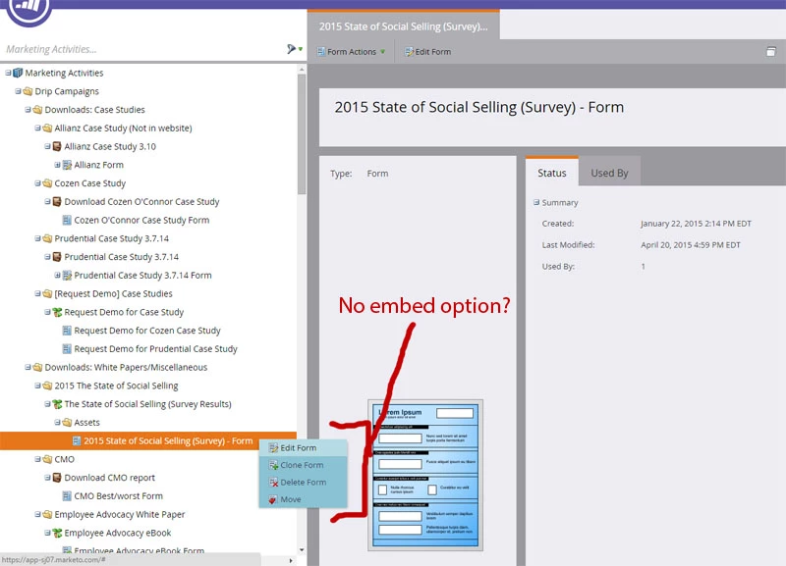Click the Request Demo for Prudential form icon
The image size is (786, 566).
point(67,349)
